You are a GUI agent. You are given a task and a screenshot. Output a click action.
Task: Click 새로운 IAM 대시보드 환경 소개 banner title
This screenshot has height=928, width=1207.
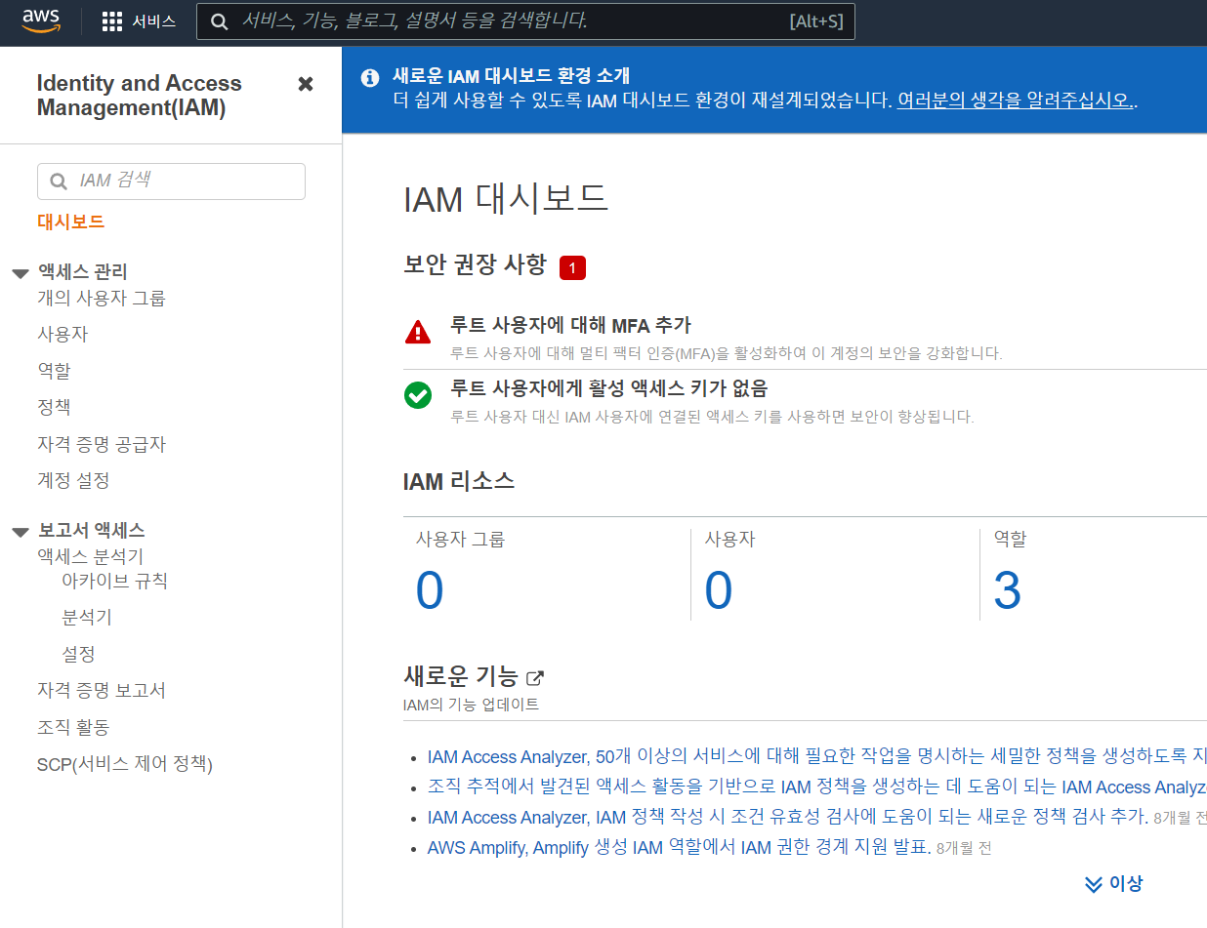pos(511,76)
